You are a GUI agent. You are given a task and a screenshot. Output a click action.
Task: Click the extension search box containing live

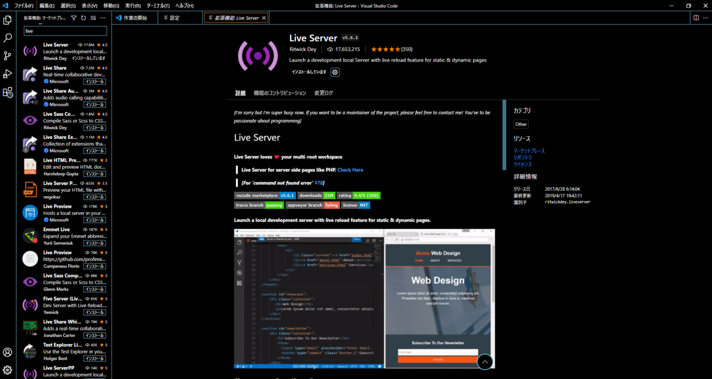click(x=65, y=31)
